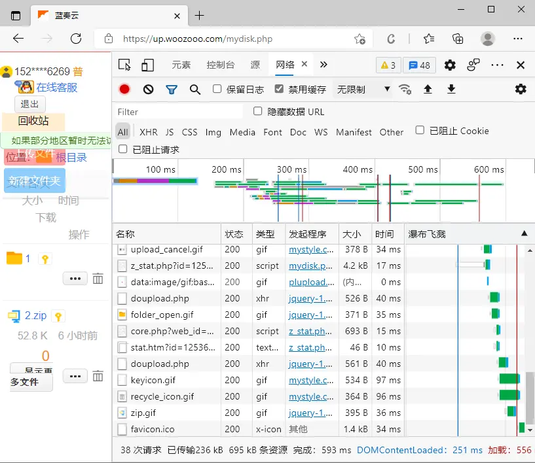This screenshot has height=463, width=535.
Task: Open network search magnifier icon
Action: pyautogui.click(x=195, y=89)
